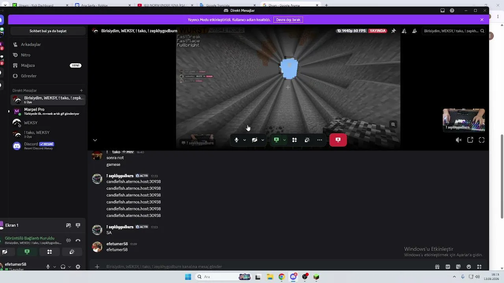Show the member list
Image resolution: width=504 pixels, height=283 pixels.
tap(414, 31)
